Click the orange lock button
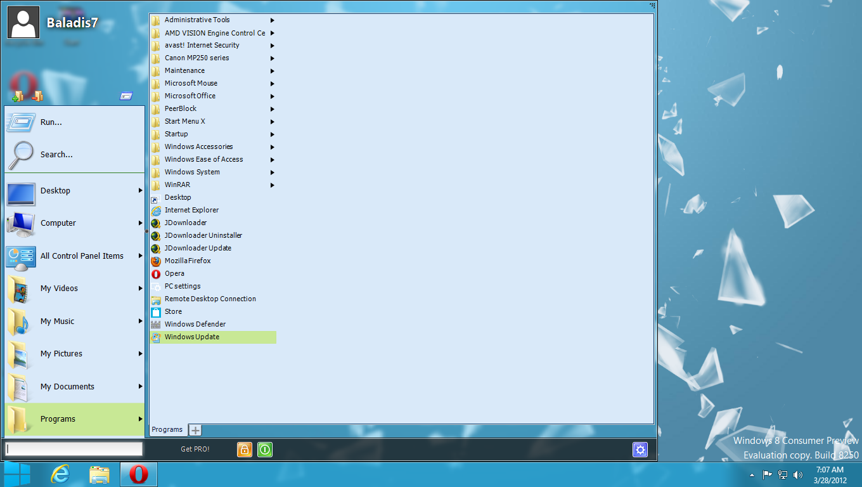This screenshot has width=862, height=487. (x=245, y=449)
